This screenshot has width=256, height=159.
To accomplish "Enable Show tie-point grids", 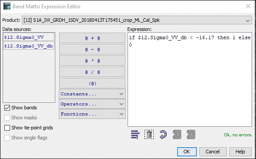I will [7, 128].
